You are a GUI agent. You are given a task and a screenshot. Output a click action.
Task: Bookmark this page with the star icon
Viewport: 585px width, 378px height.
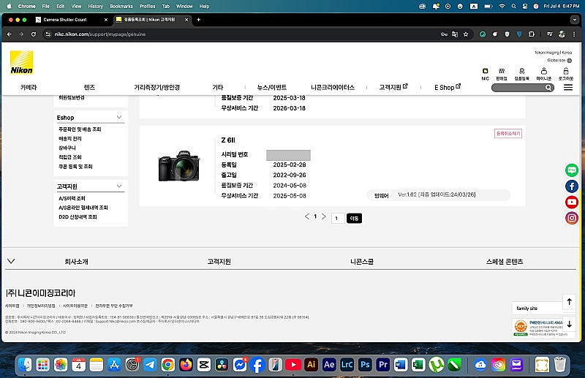(x=466, y=34)
